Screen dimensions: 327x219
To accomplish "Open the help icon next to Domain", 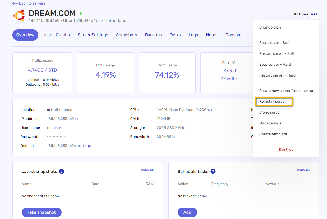I will click(x=89, y=146).
